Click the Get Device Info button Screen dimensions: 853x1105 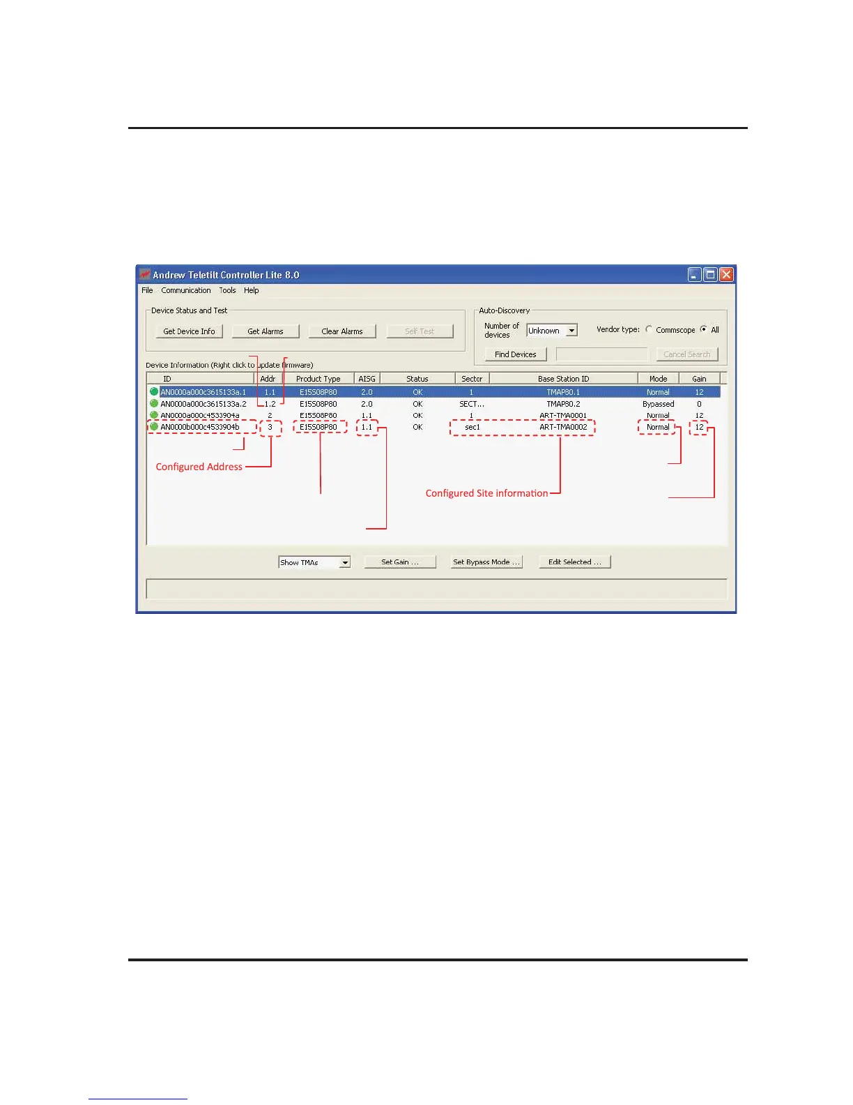pyautogui.click(x=189, y=331)
